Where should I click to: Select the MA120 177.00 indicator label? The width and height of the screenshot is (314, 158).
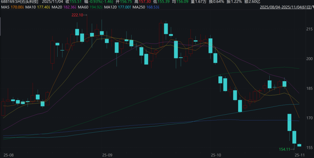click(x=118, y=7)
